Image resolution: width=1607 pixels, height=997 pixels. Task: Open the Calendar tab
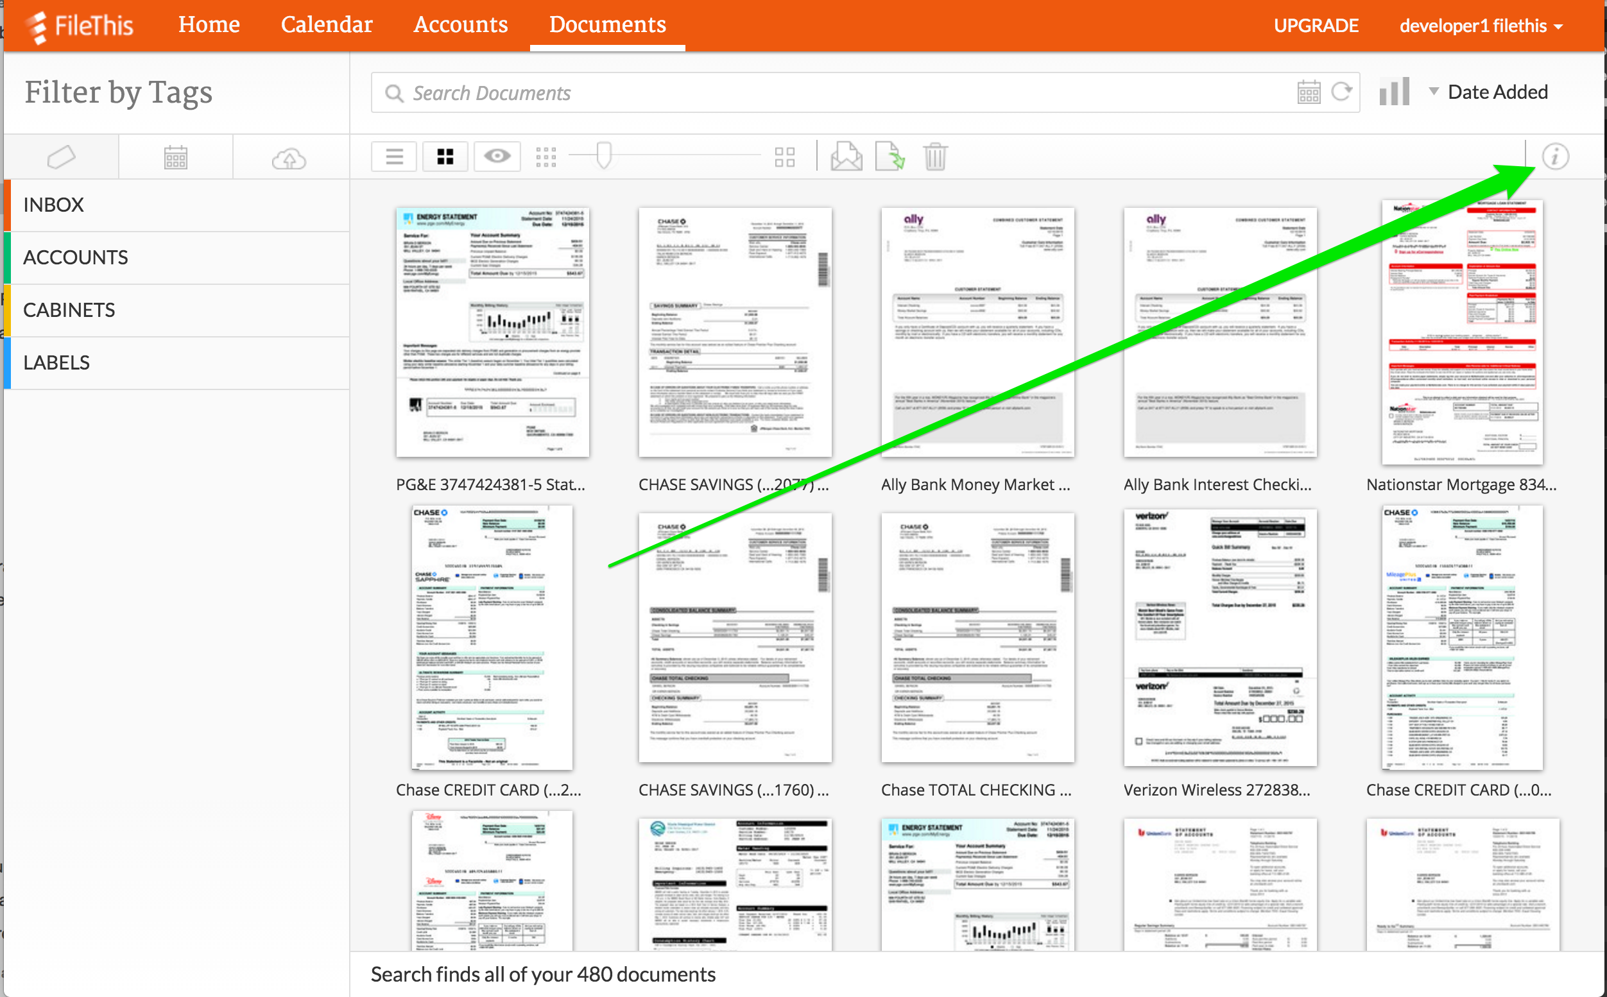(327, 25)
